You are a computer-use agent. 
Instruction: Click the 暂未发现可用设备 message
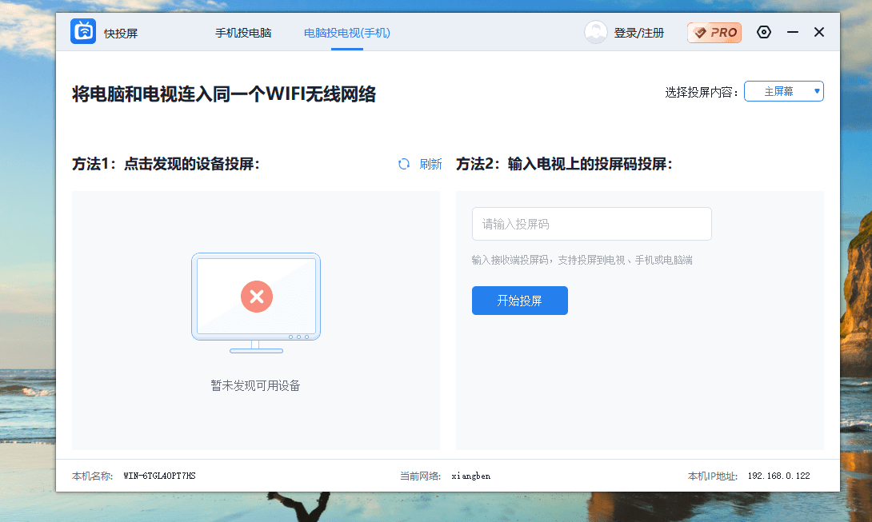click(x=255, y=385)
